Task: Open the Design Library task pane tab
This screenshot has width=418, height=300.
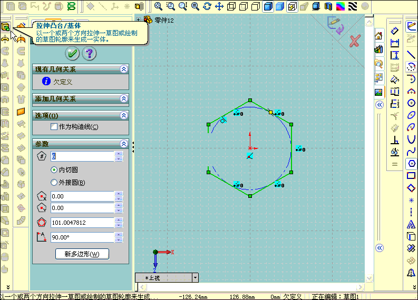Action: [379, 49]
